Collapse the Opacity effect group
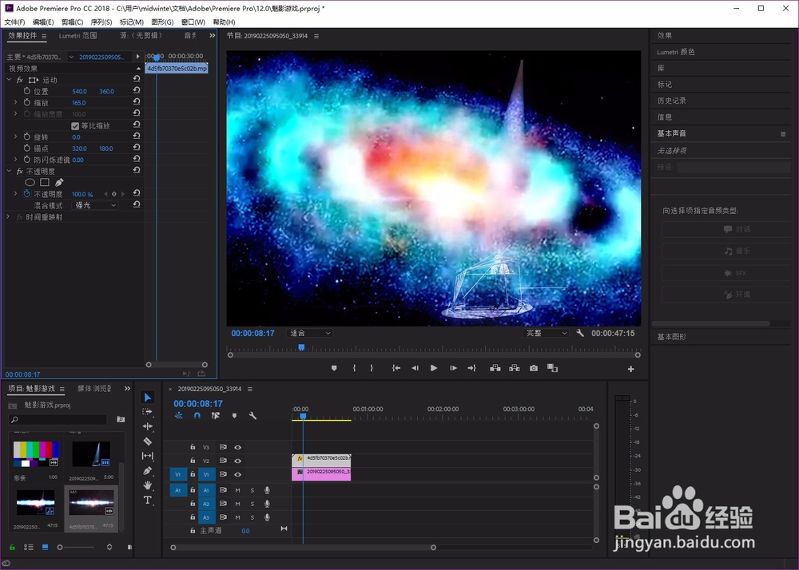Screen dimensions: 799x570 tap(9, 172)
